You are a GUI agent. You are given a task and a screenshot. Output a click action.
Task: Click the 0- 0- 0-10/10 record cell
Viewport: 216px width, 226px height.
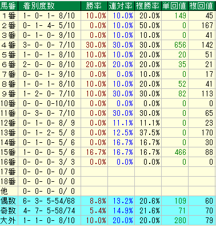pos(49,103)
